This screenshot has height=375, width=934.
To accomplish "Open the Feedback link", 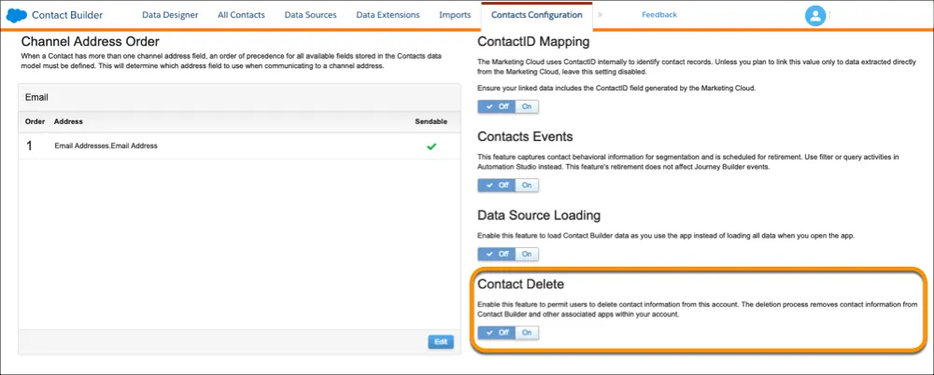I will tap(659, 15).
